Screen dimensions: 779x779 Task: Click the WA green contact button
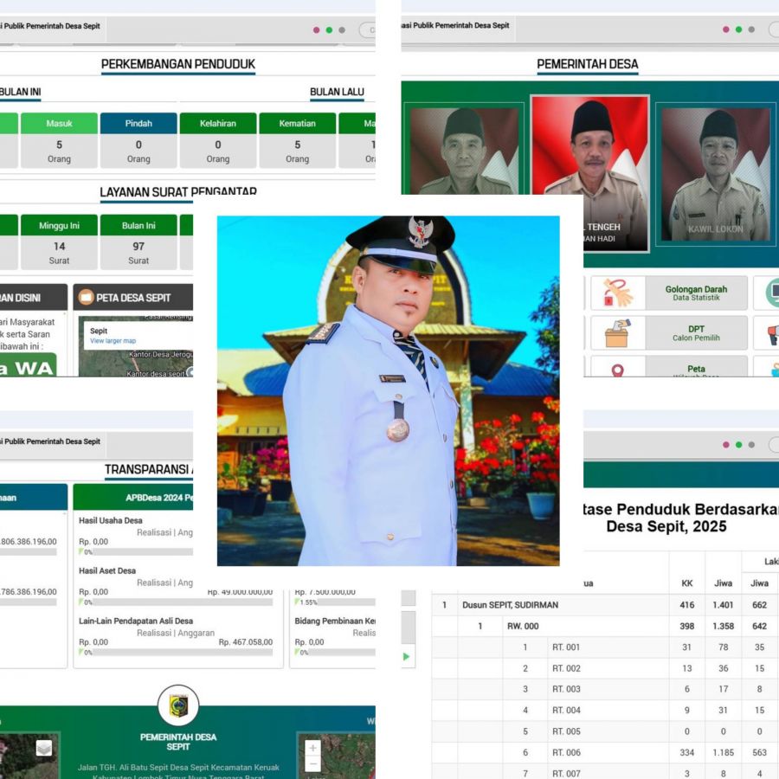pyautogui.click(x=28, y=365)
